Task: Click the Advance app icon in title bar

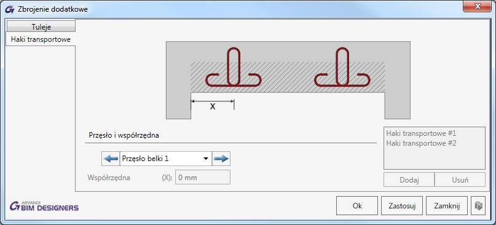Action: click(x=10, y=9)
